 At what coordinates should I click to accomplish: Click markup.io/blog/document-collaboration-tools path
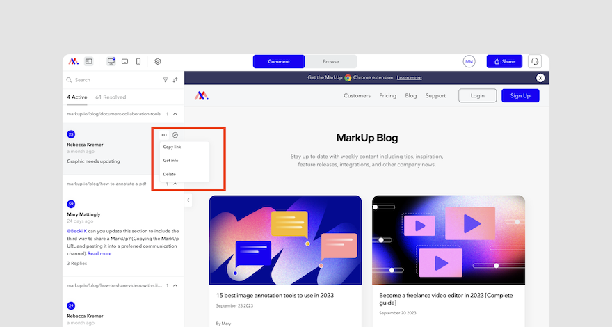coord(113,114)
